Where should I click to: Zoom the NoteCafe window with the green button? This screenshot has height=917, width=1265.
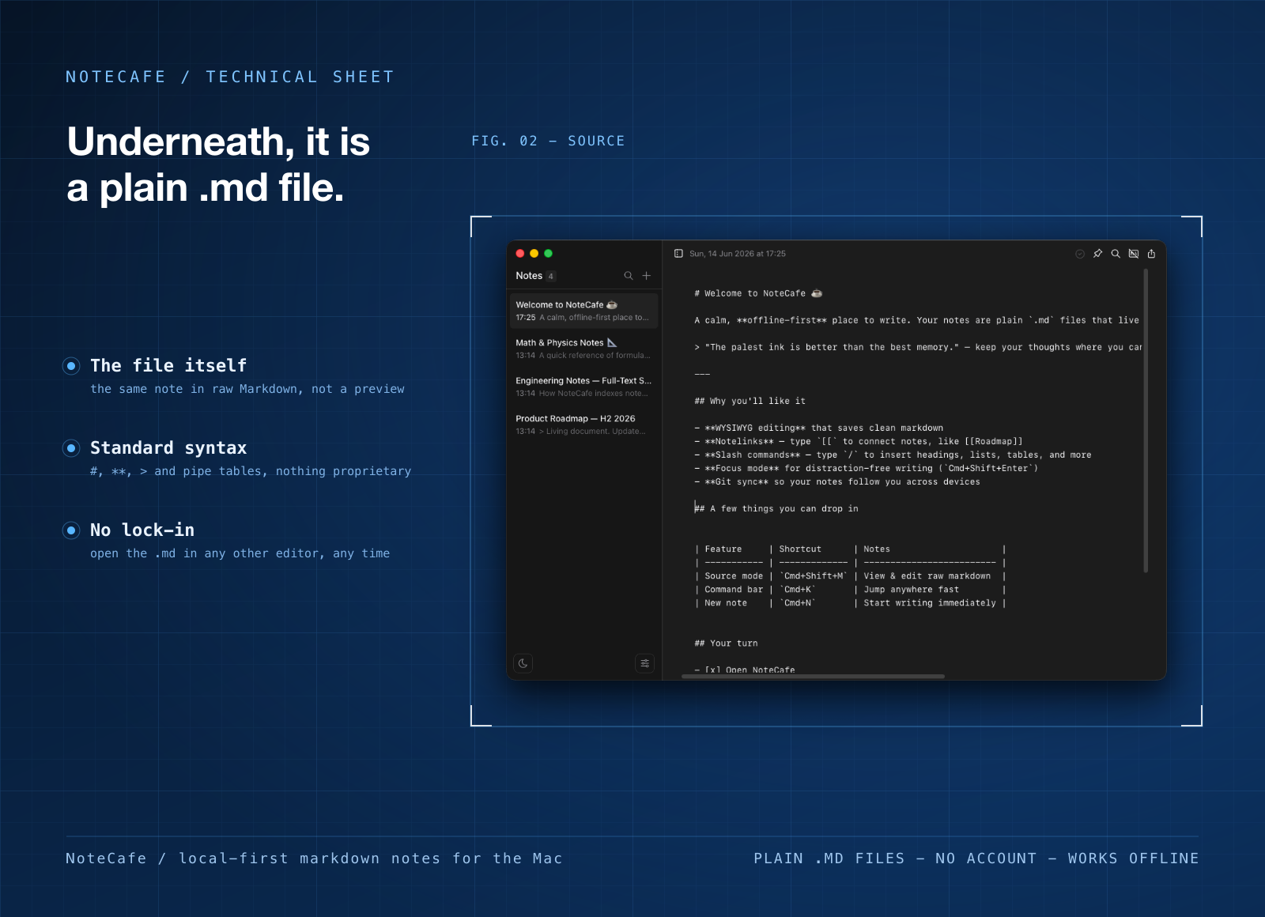(549, 254)
